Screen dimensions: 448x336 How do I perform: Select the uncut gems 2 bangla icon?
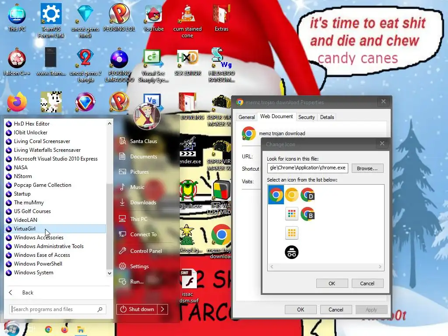[x=85, y=65]
